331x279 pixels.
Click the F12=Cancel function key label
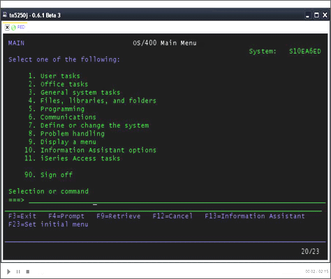pyautogui.click(x=172, y=216)
